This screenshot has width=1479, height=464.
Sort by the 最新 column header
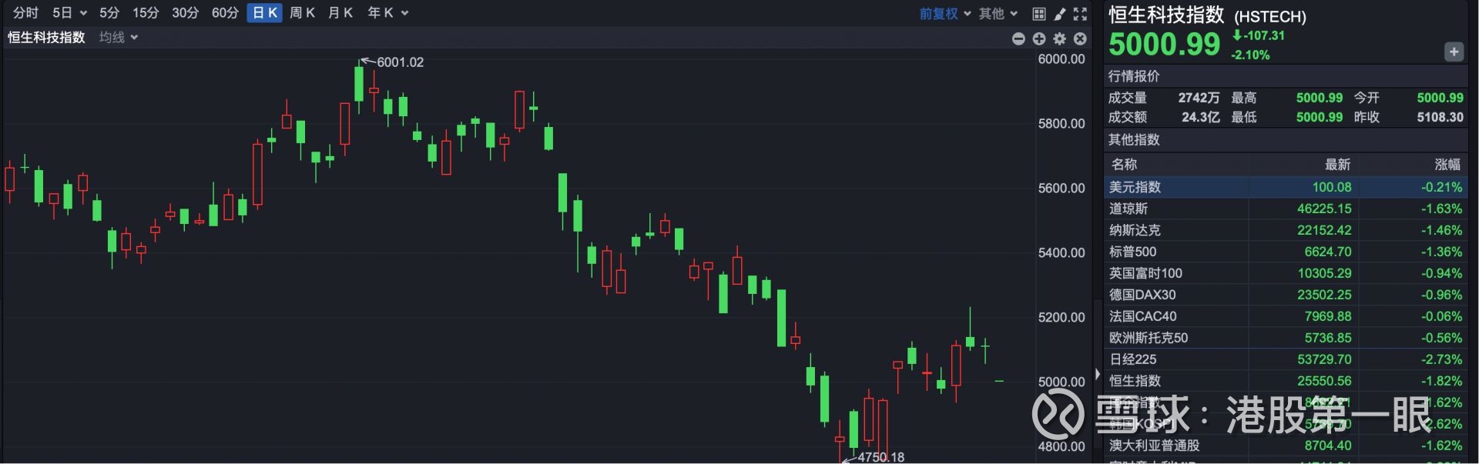point(1337,164)
